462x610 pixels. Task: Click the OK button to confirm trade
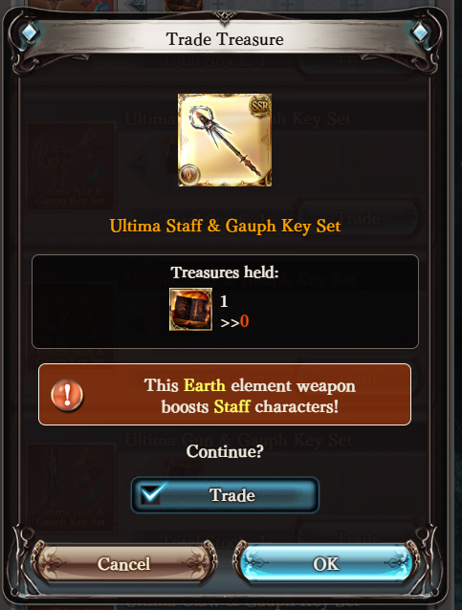(x=326, y=564)
